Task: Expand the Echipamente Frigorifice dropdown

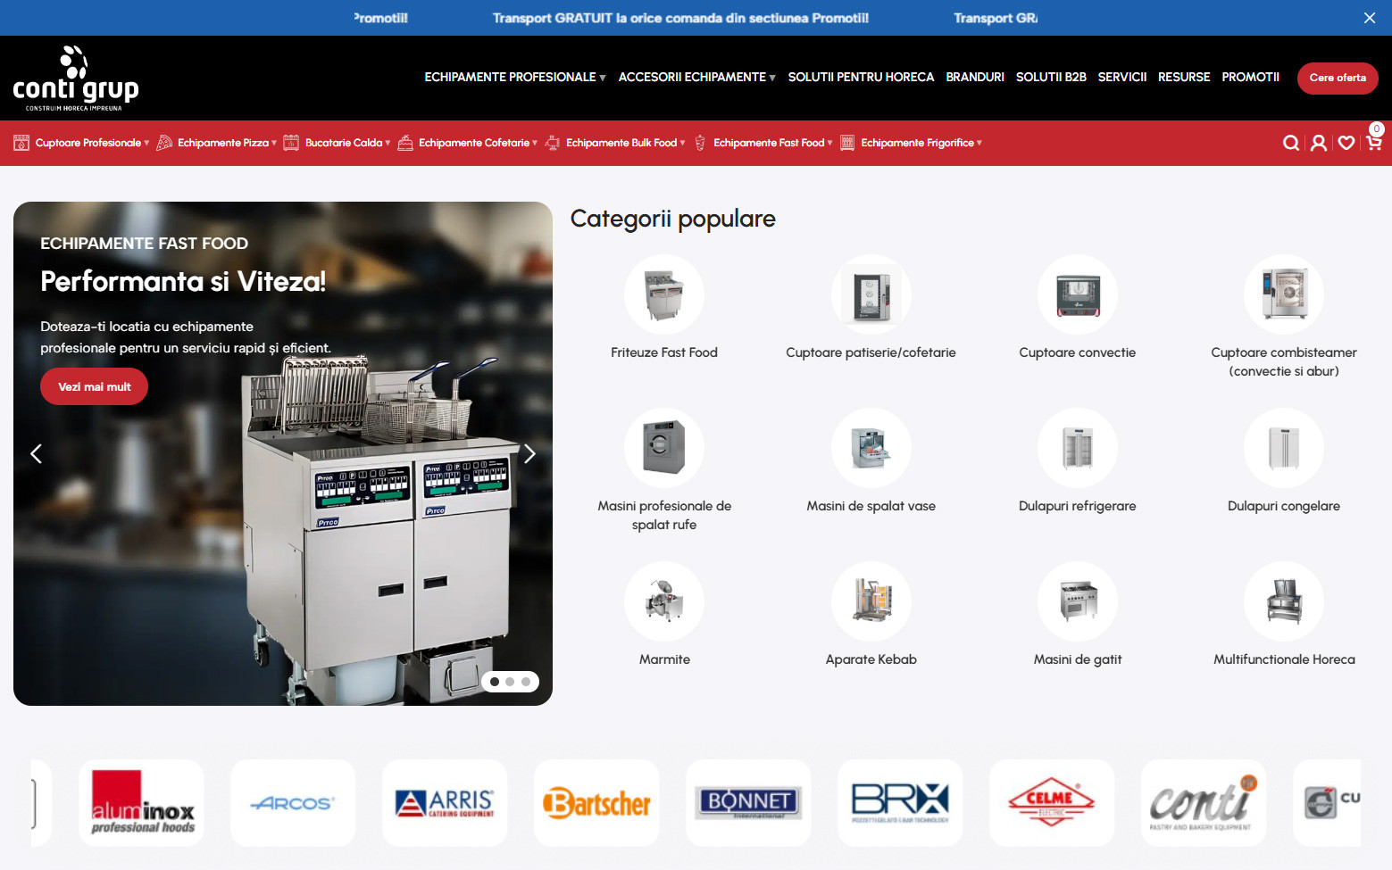Action: [920, 143]
